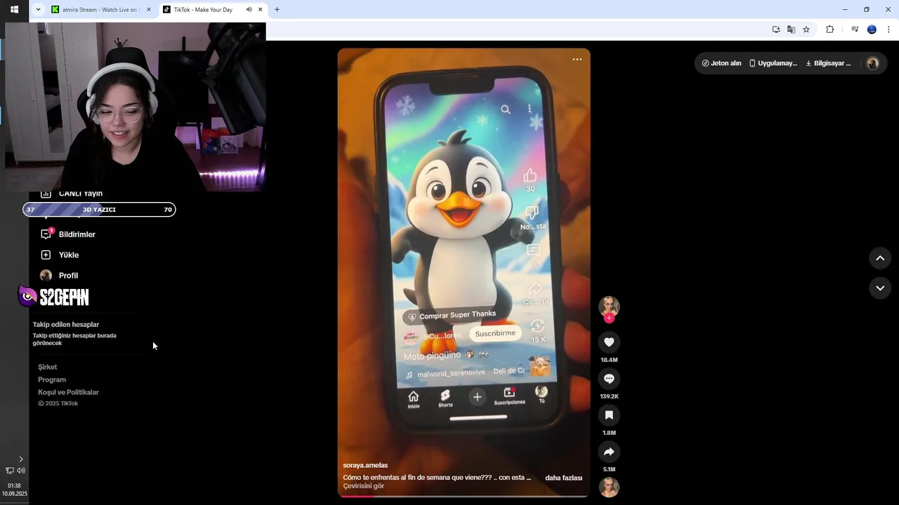Screen dimensions: 899x505
Task: Open the Chrome three-dot menu
Action: pyautogui.click(x=888, y=29)
